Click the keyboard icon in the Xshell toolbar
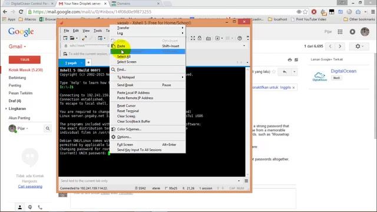The image size is (377, 212). [x=209, y=38]
